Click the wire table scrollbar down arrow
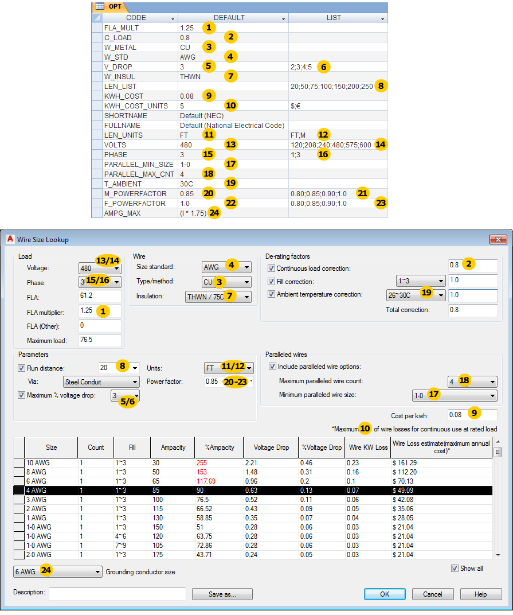 point(498,555)
